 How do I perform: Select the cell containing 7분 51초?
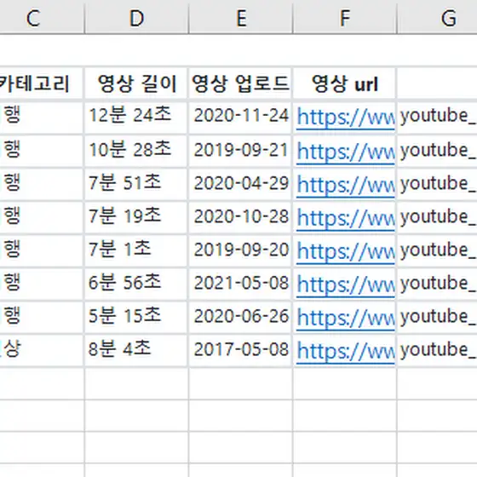tap(136, 184)
